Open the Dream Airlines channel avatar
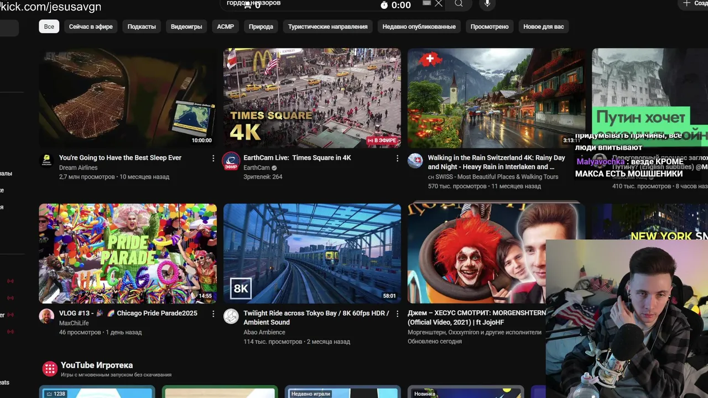 (x=46, y=160)
